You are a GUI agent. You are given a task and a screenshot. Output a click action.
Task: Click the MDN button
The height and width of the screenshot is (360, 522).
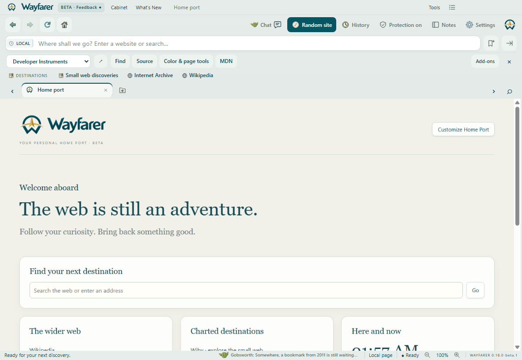(226, 61)
